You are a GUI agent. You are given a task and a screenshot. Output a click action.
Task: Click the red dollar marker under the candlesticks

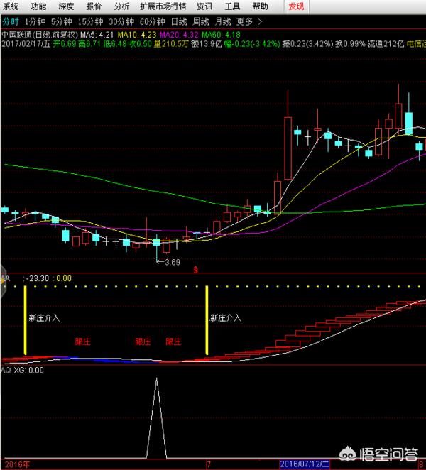196,270
